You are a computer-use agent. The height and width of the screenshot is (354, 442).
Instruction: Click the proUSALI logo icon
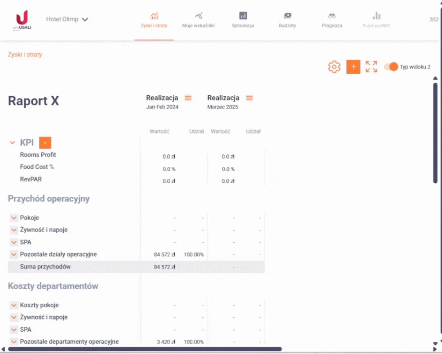[22, 19]
